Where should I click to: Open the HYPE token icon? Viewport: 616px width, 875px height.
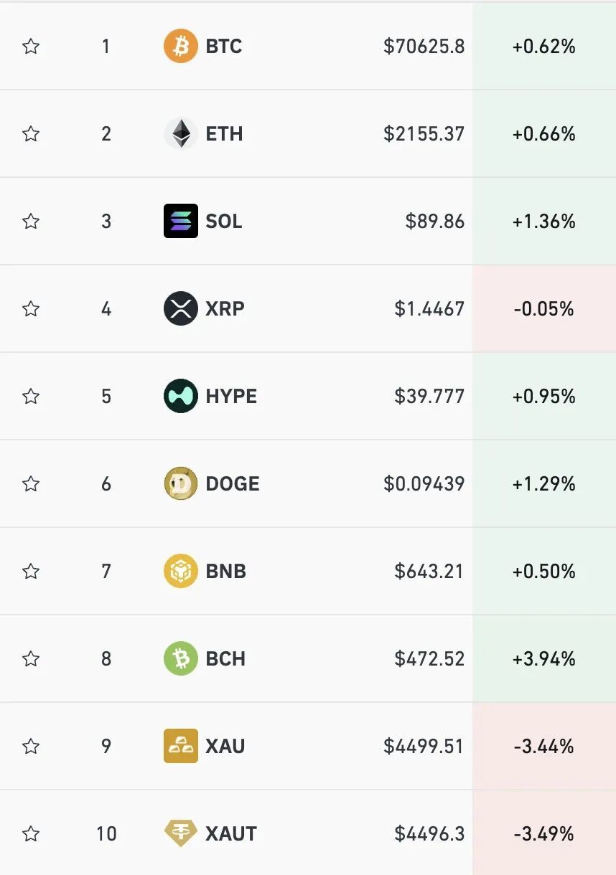pyautogui.click(x=180, y=397)
